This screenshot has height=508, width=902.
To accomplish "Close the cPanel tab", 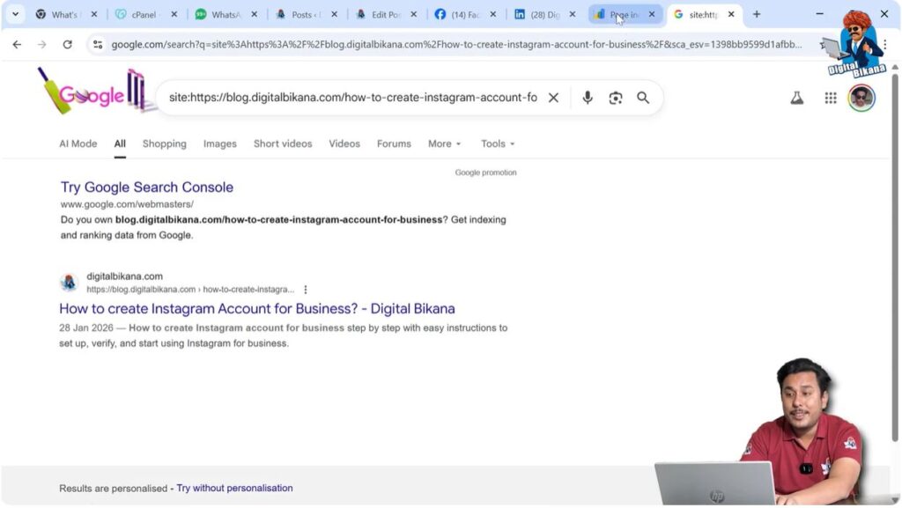I will pyautogui.click(x=174, y=14).
